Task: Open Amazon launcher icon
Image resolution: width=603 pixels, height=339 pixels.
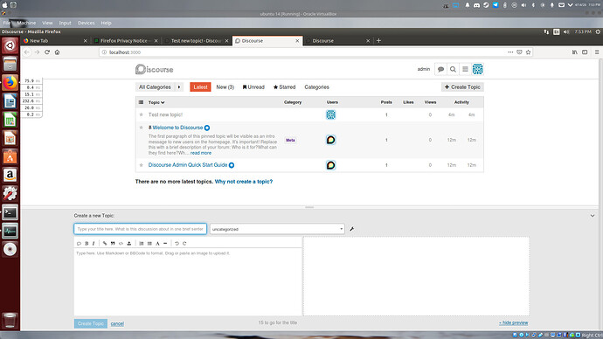Action: pos(10,176)
